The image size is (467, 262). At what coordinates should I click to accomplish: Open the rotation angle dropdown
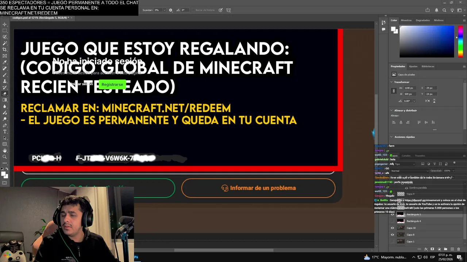point(413,101)
